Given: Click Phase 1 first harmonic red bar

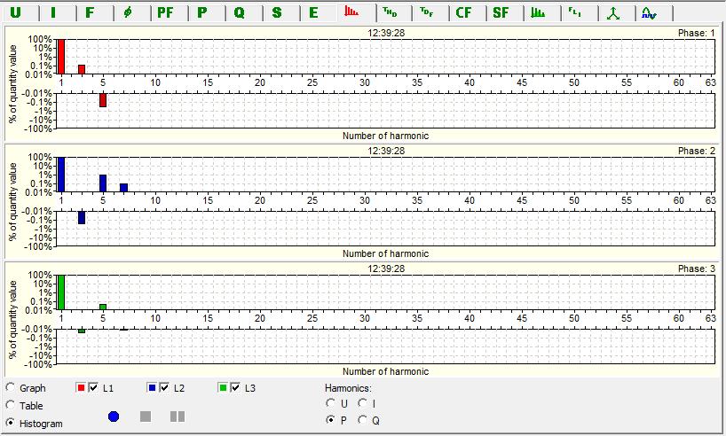Looking at the screenshot, I should (x=61, y=57).
